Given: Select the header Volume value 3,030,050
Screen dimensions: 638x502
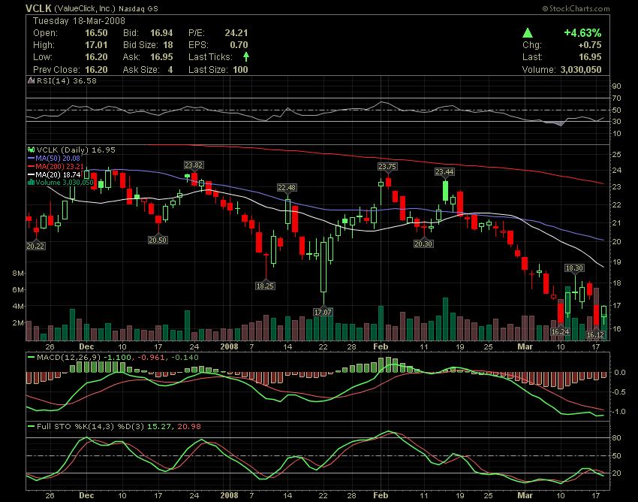Looking at the screenshot, I should pos(581,70).
